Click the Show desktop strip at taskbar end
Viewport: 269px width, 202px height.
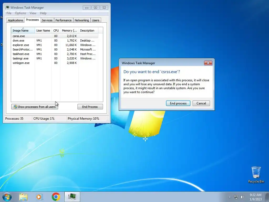click(x=267, y=197)
